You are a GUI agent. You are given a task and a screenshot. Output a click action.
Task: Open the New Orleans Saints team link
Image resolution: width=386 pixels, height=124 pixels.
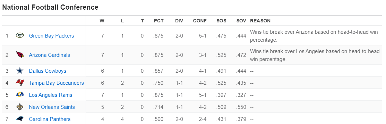click(52, 107)
